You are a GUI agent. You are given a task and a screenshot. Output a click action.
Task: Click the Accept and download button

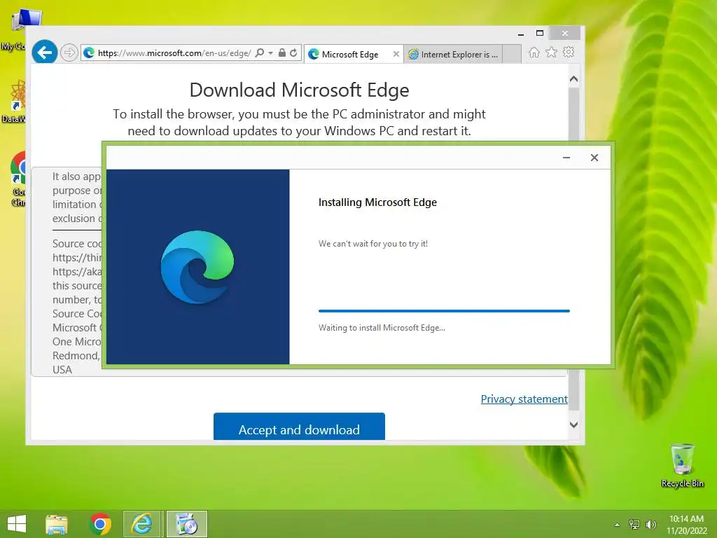pos(299,427)
